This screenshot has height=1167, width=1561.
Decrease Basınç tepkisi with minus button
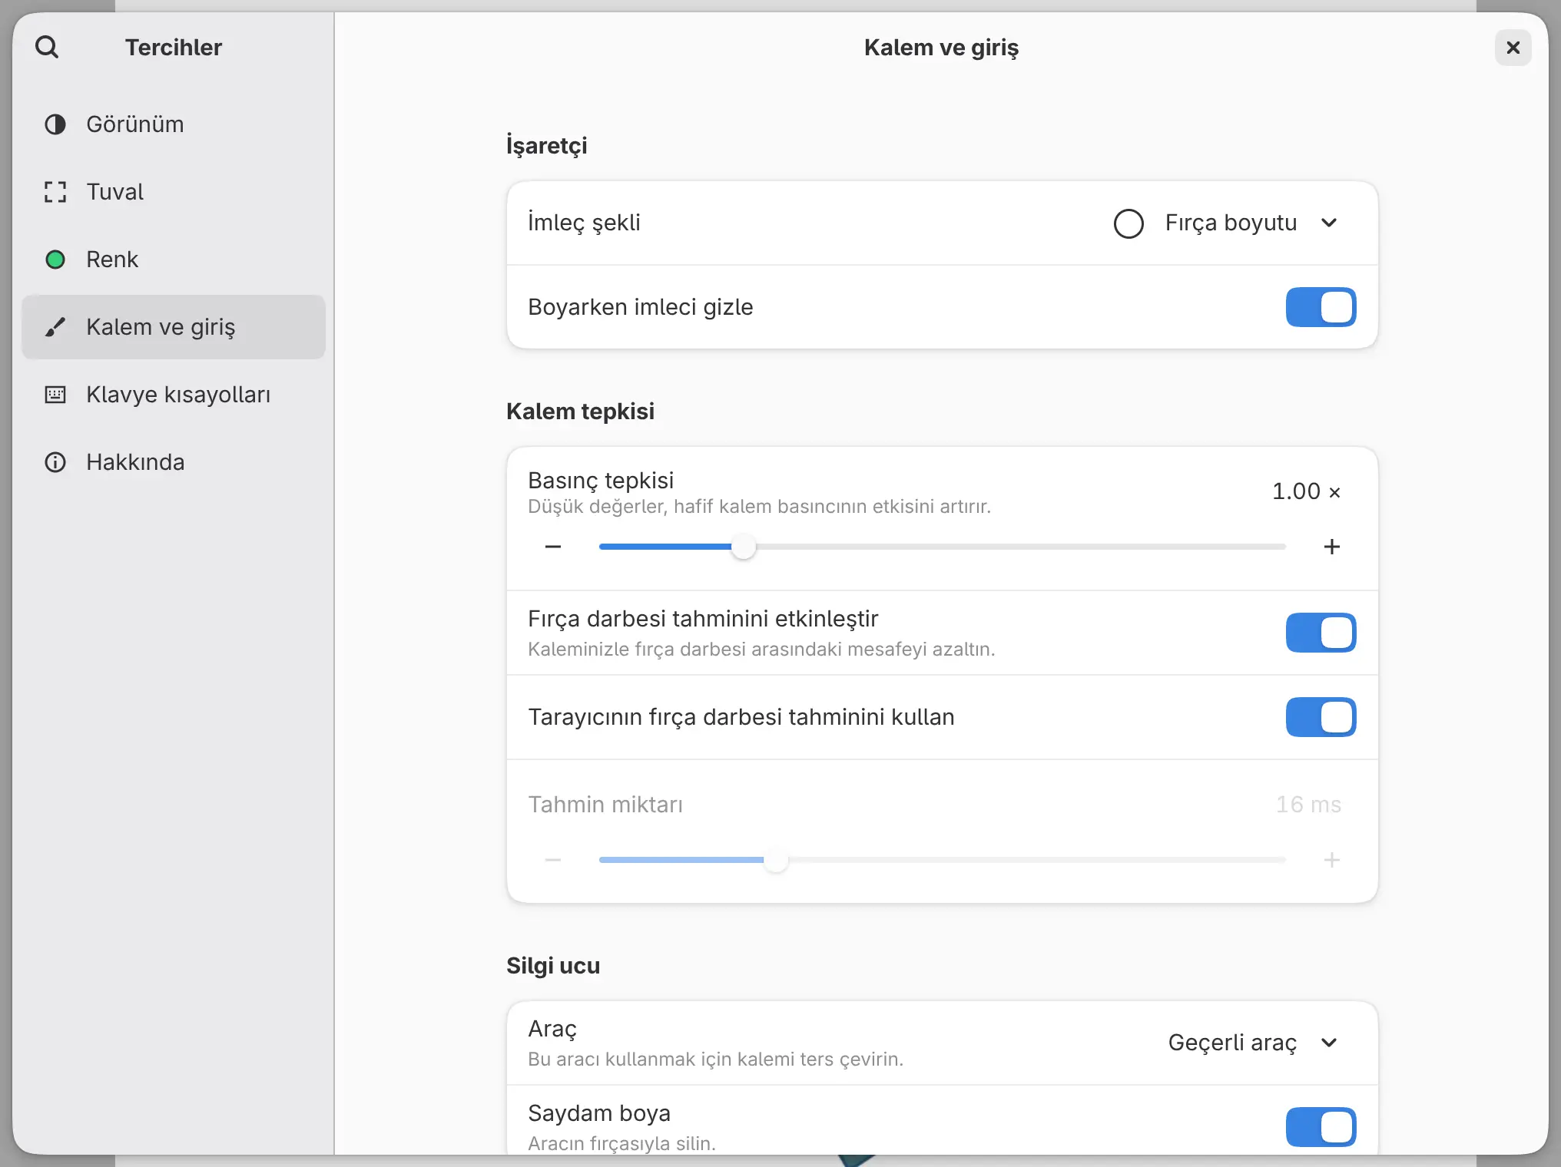(x=553, y=547)
